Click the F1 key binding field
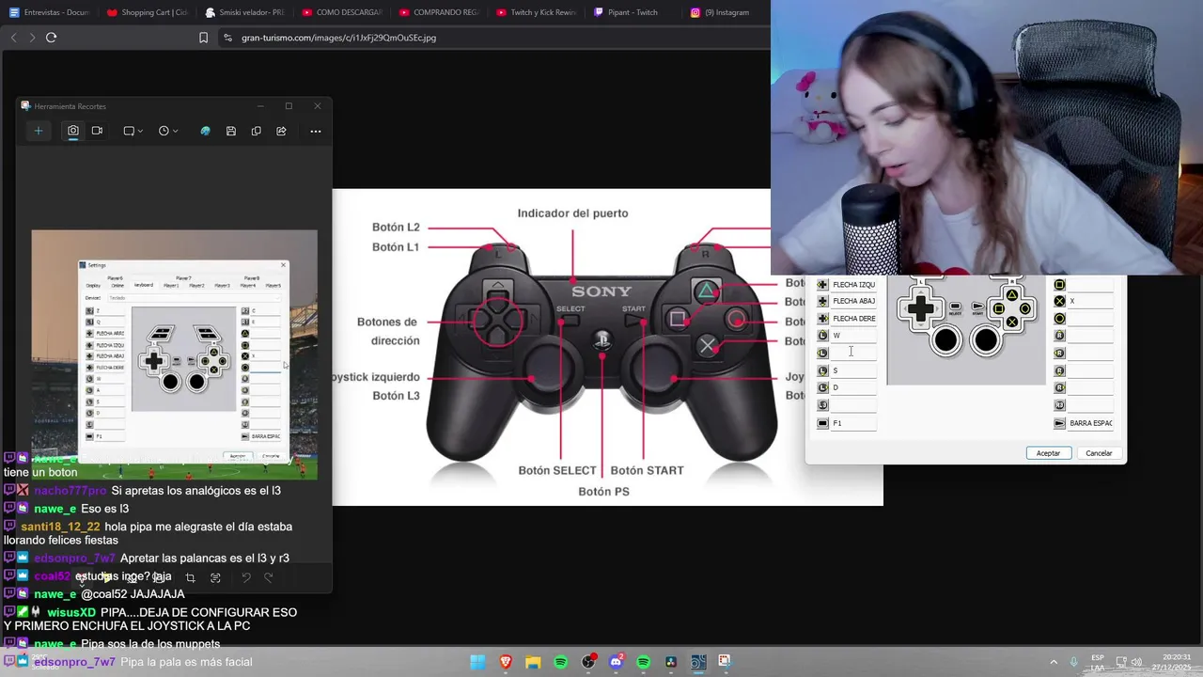This screenshot has height=677, width=1203. (854, 423)
